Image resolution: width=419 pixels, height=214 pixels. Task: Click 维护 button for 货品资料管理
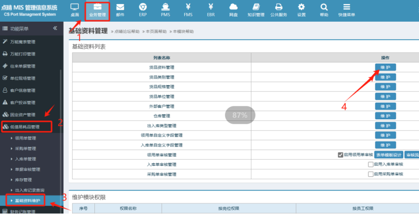pyautogui.click(x=385, y=67)
